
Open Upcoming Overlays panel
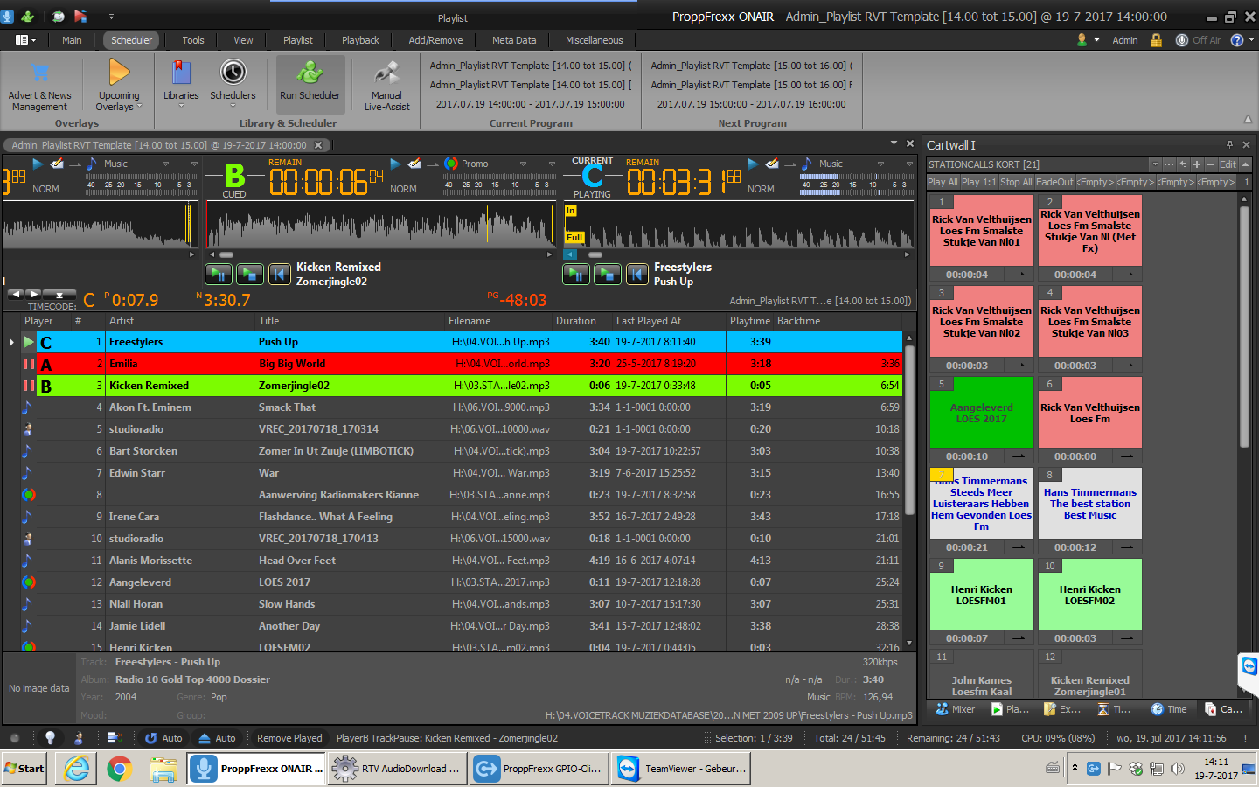(x=119, y=86)
